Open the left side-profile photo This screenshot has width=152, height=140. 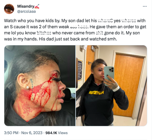(x=40, y=86)
